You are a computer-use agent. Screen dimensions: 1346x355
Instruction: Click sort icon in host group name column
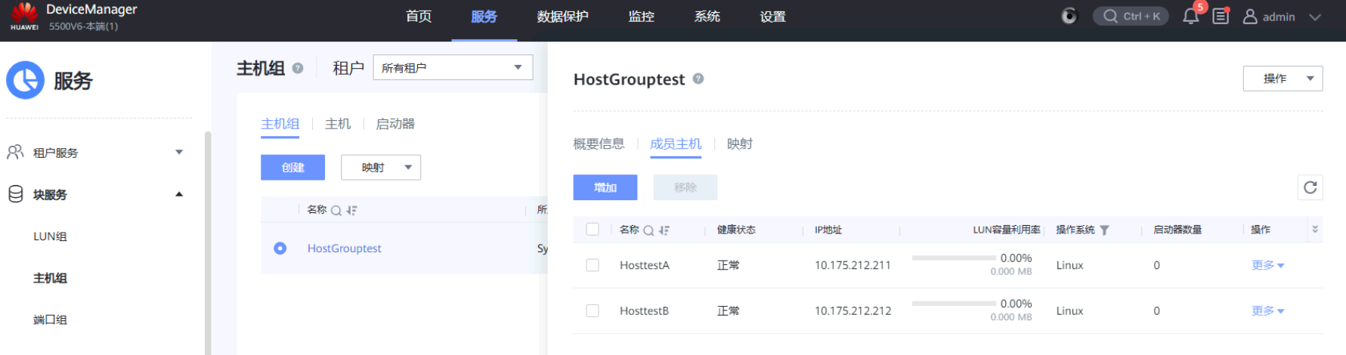click(351, 211)
